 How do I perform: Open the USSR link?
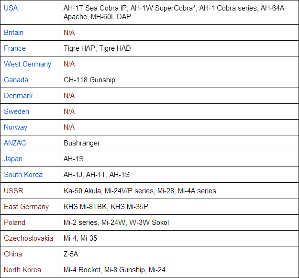pos(13,191)
